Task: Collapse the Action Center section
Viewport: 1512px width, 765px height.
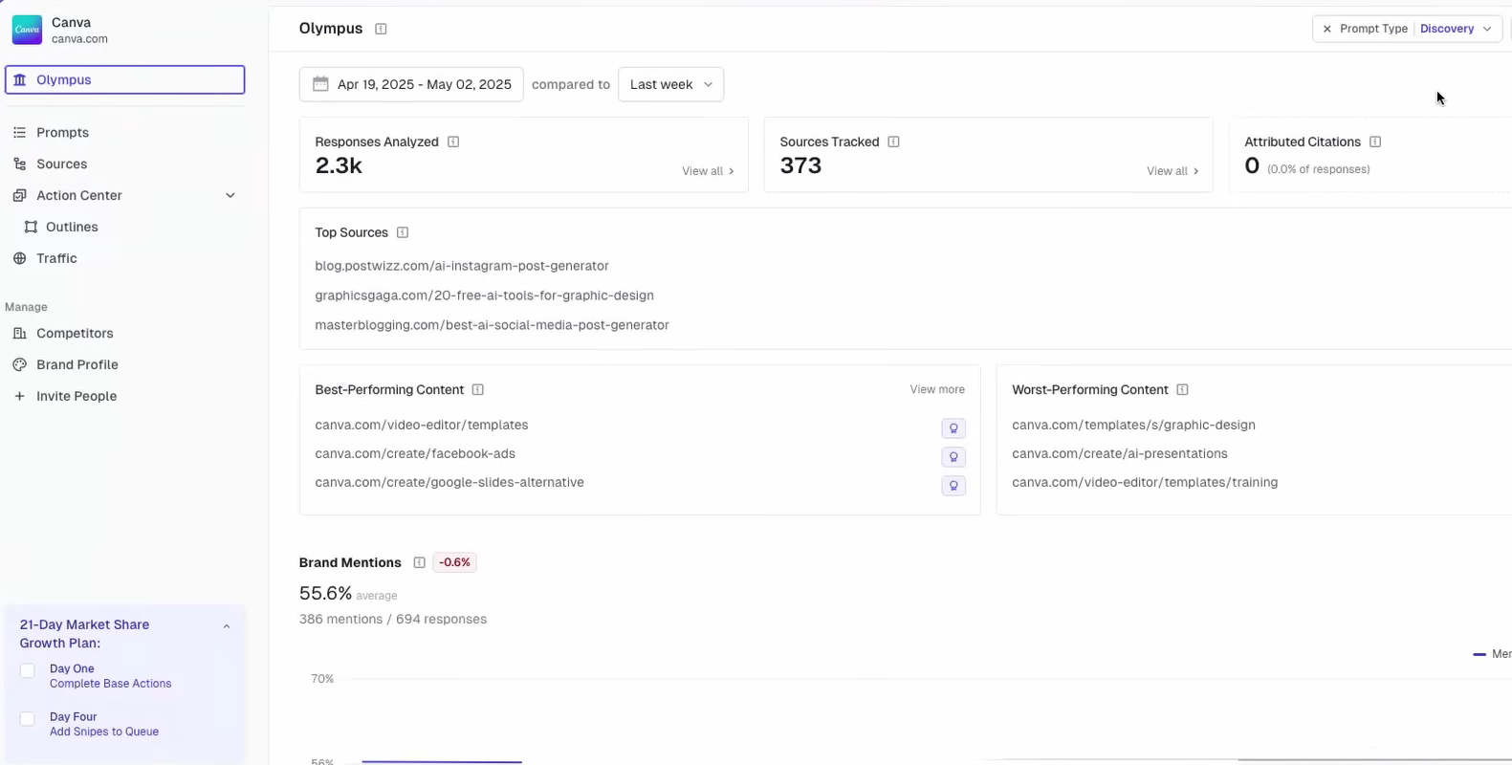Action: [x=230, y=195]
